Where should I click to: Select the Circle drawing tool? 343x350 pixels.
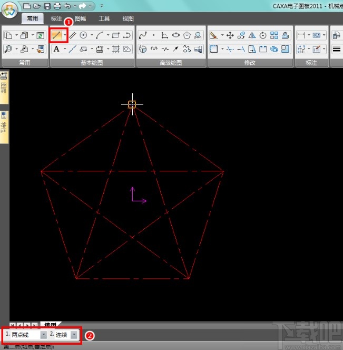click(83, 36)
